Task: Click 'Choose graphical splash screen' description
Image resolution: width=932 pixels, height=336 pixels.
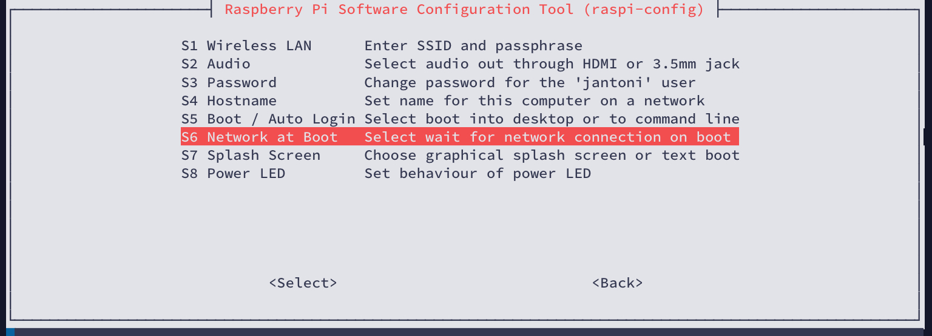Action: (552, 156)
